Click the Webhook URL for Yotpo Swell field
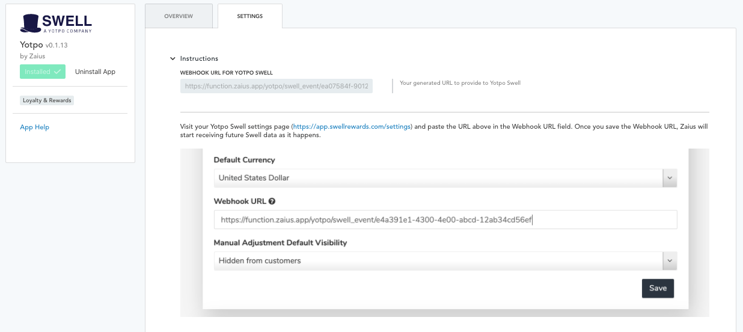This screenshot has height=332, width=743. [277, 86]
